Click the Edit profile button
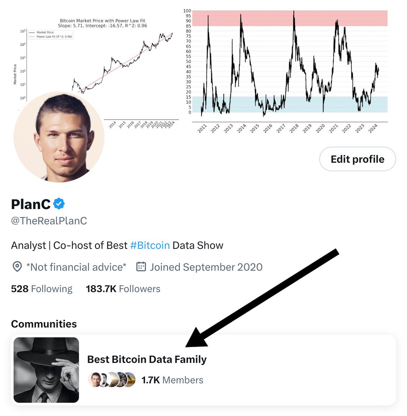The height and width of the screenshot is (416, 407). [357, 159]
